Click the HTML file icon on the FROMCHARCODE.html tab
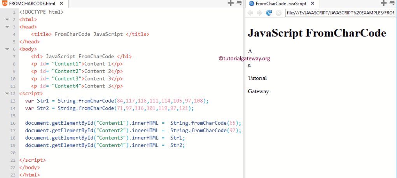The image size is (397, 178). tap(5, 3)
